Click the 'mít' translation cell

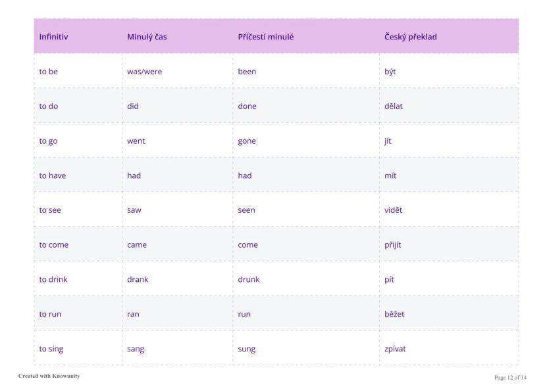point(390,175)
